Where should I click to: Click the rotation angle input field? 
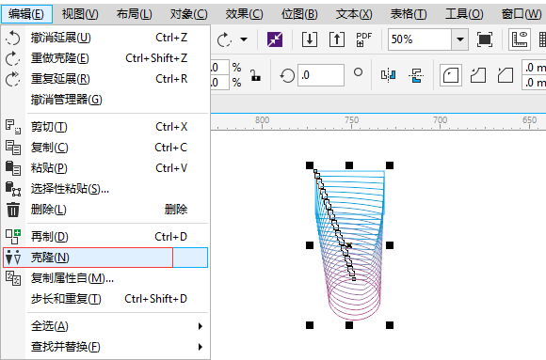click(321, 75)
